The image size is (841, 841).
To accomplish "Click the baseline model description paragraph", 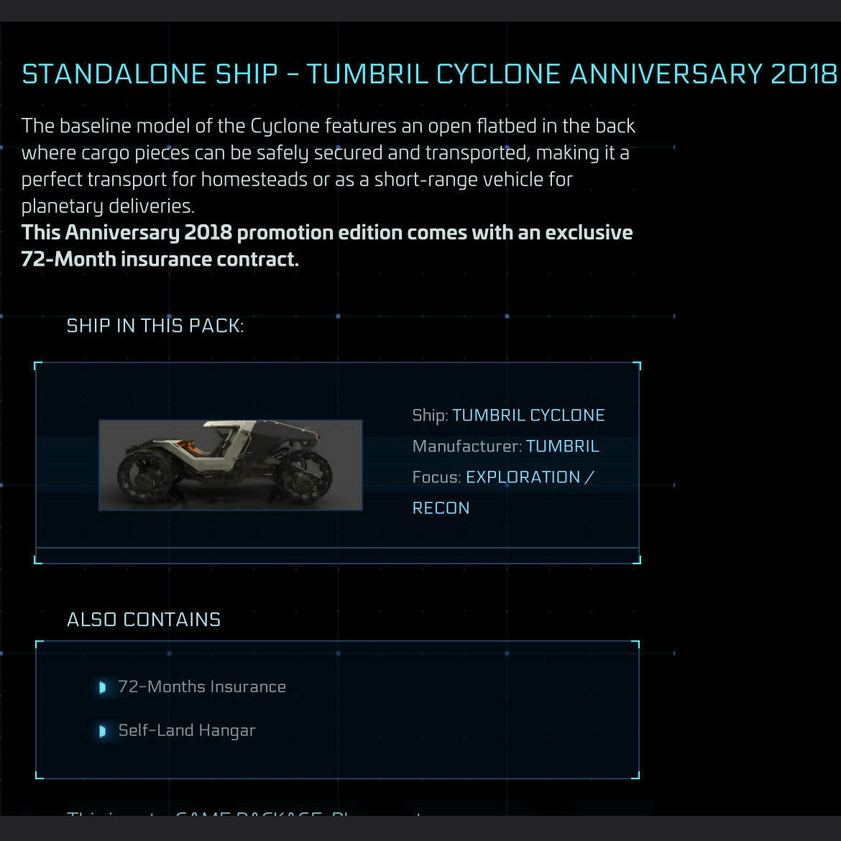I will pos(328,166).
